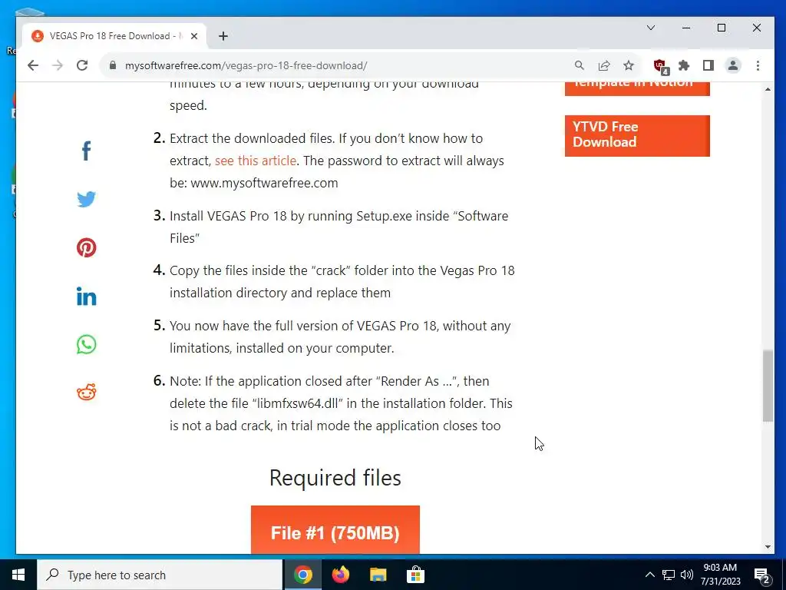The width and height of the screenshot is (786, 590).
Task: Toggle Chrome side panel icon
Action: (708, 65)
